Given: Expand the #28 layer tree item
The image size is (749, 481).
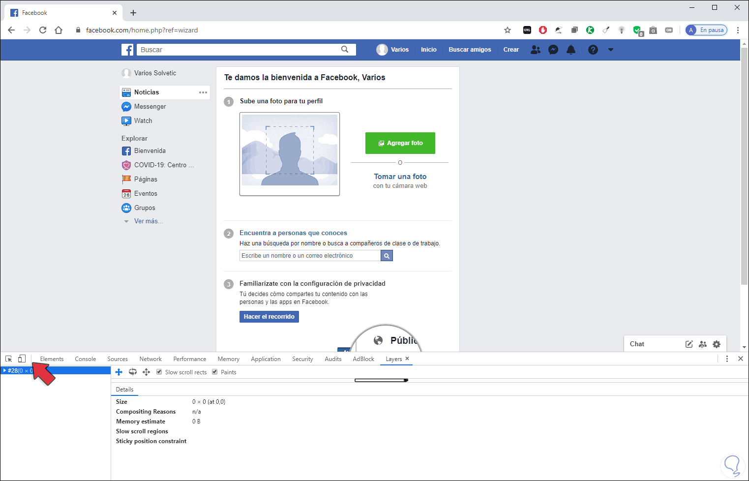Looking at the screenshot, I should (4, 370).
